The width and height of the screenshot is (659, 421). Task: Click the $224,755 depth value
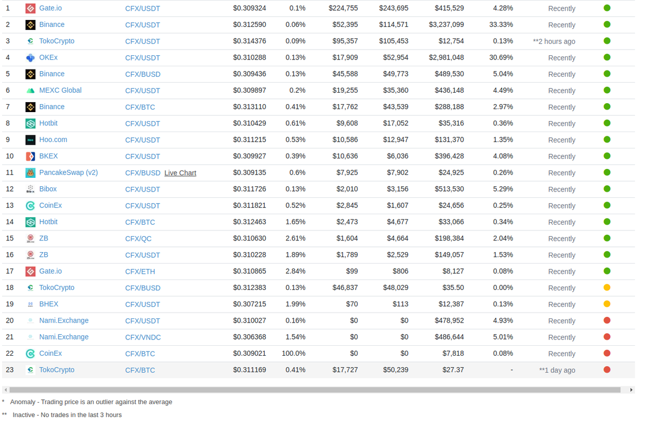tap(343, 8)
